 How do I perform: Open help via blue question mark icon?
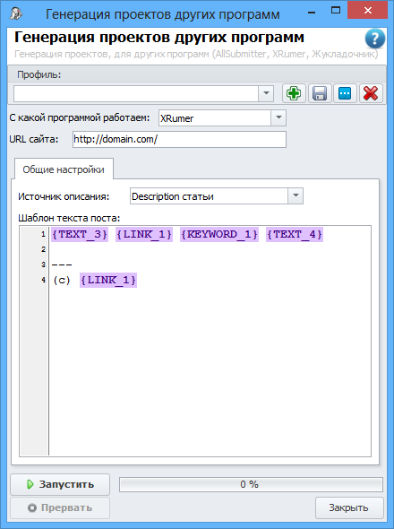click(x=375, y=39)
